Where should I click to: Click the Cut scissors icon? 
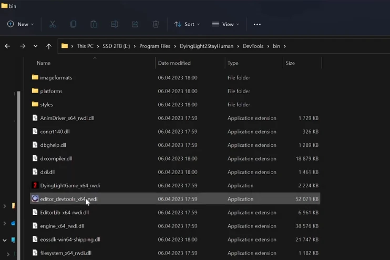point(53,24)
